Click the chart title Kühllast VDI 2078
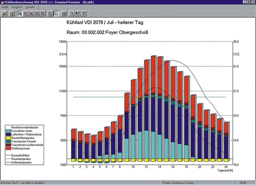Image resolution: width=256 pixels, height=186 pixels. click(x=105, y=22)
